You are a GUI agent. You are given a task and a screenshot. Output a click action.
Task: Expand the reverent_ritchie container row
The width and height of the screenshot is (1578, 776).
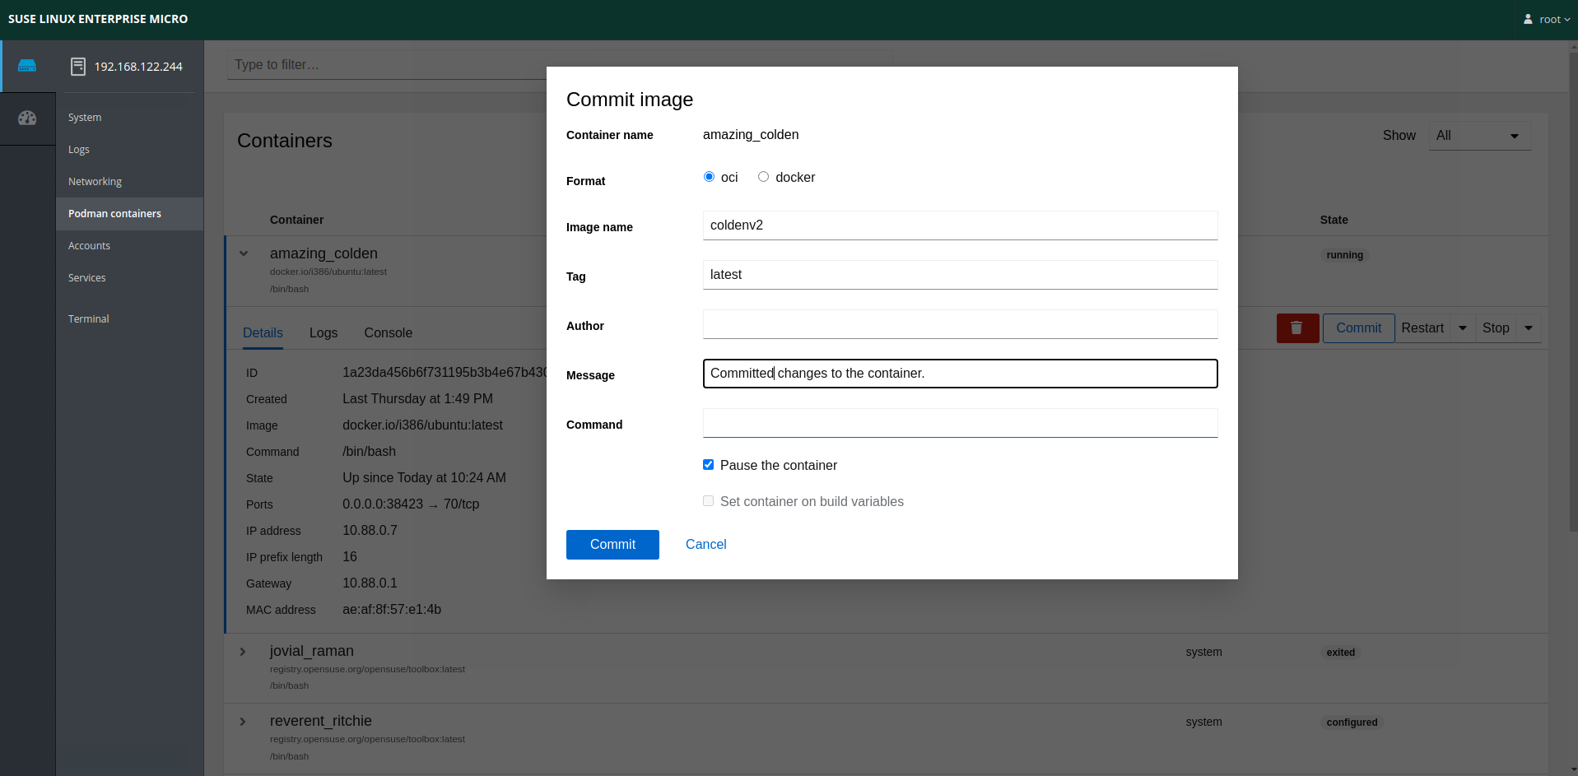(243, 722)
